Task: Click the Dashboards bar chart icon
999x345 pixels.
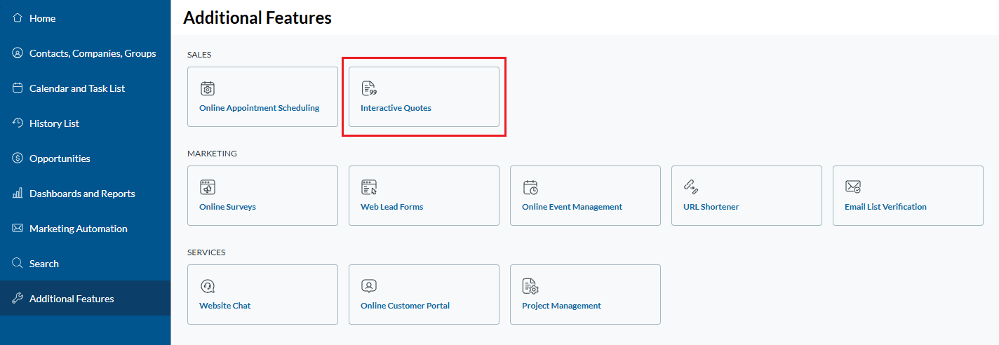Action: [18, 194]
